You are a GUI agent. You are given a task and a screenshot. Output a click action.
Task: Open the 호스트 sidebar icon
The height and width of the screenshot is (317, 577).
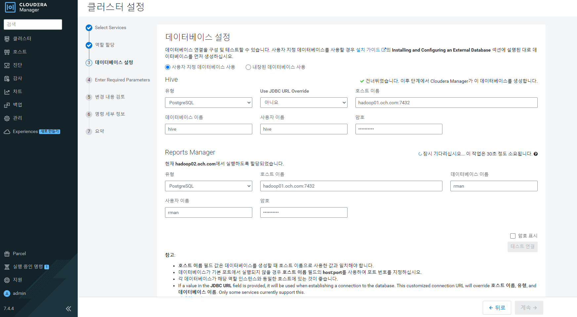7,52
